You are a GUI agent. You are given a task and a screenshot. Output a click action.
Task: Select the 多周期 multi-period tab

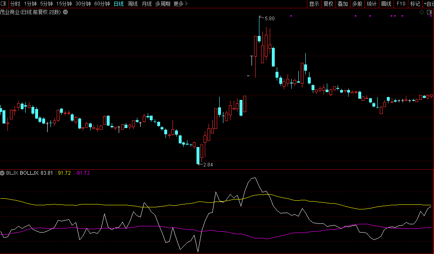coord(162,4)
